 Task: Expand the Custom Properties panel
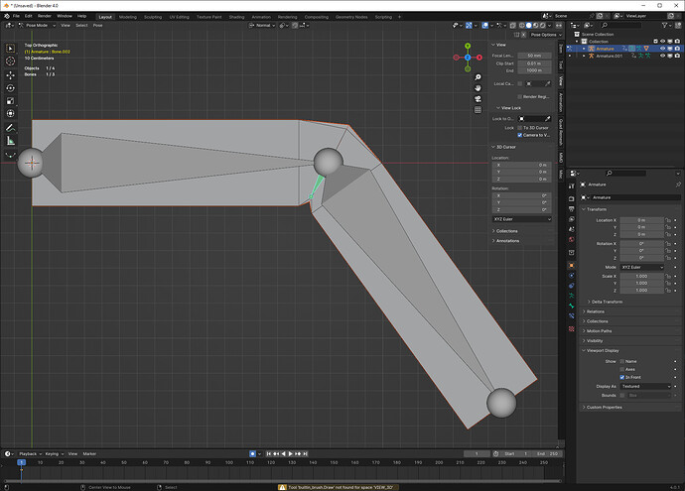point(602,408)
